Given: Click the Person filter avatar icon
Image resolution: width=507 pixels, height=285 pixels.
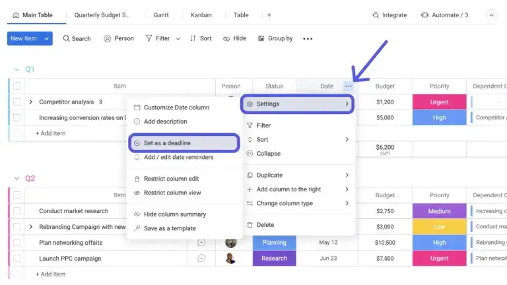Looking at the screenshot, I should click(x=108, y=39).
